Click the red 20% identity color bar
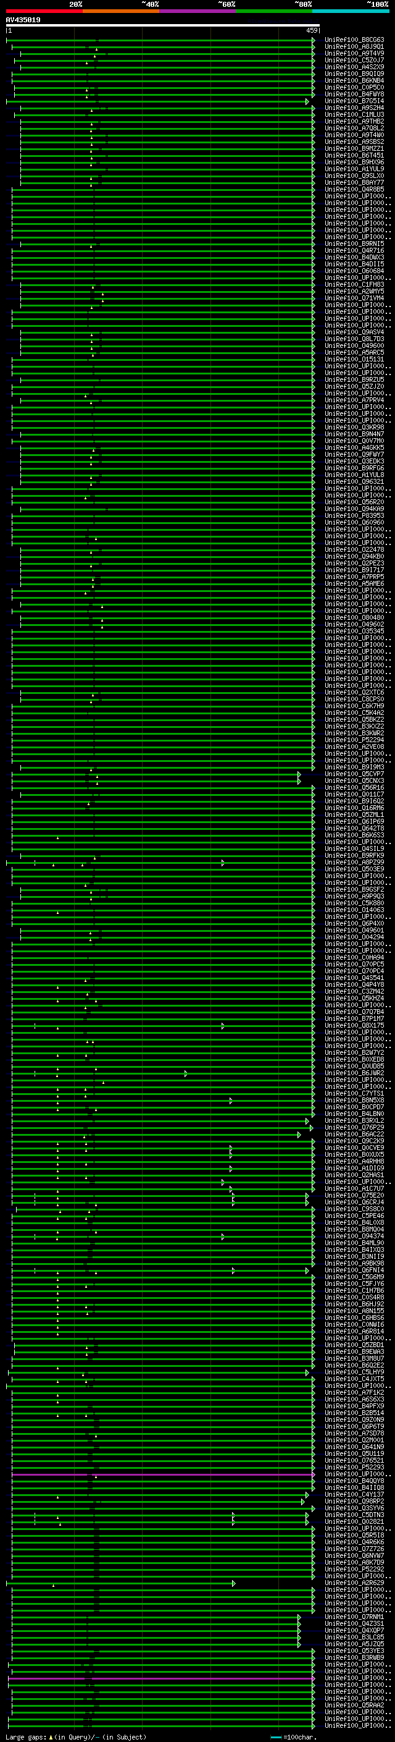 click(x=44, y=11)
